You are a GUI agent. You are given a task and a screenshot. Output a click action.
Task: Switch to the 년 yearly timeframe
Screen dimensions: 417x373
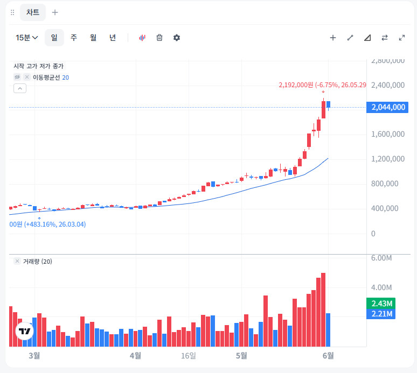(113, 38)
